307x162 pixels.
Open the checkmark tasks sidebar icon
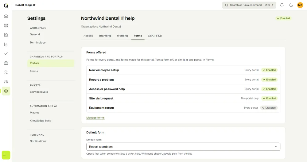(6, 54)
